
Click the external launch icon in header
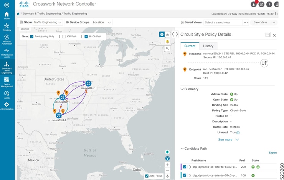(261, 5)
